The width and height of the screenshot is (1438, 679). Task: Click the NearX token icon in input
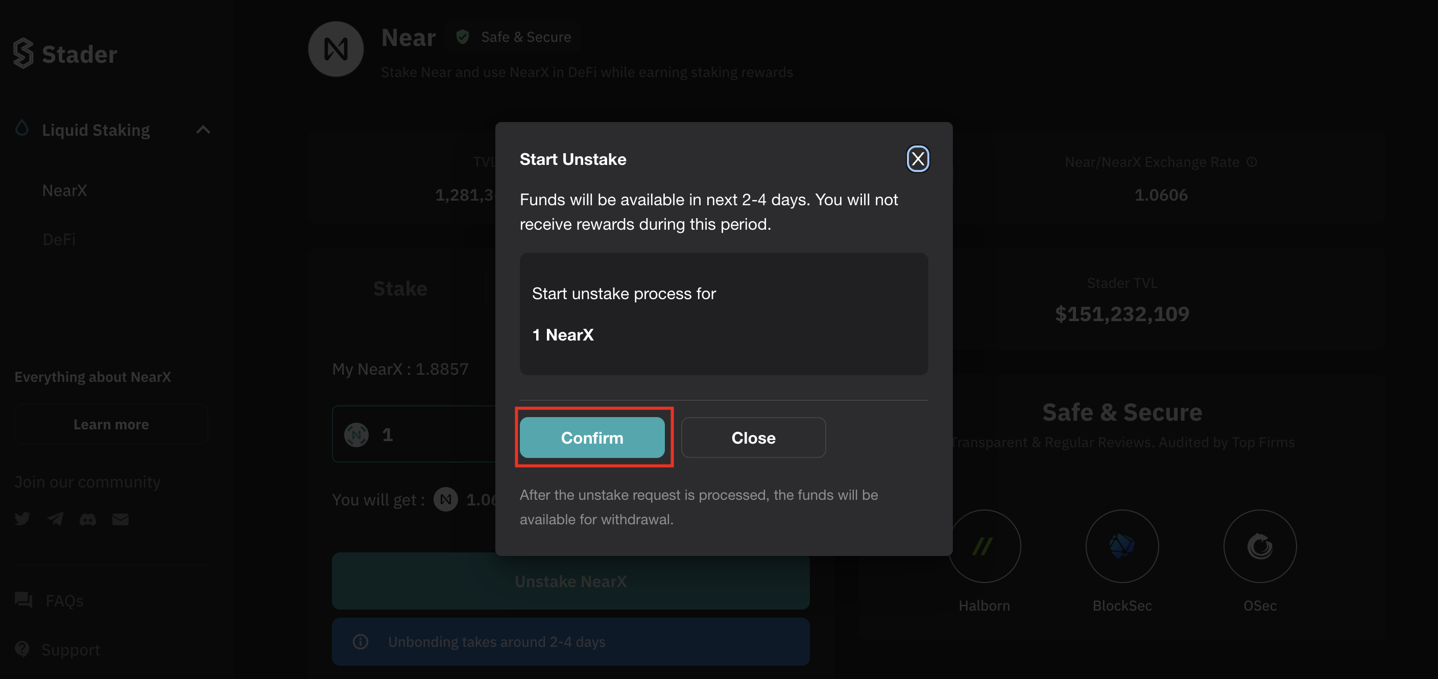coord(356,434)
